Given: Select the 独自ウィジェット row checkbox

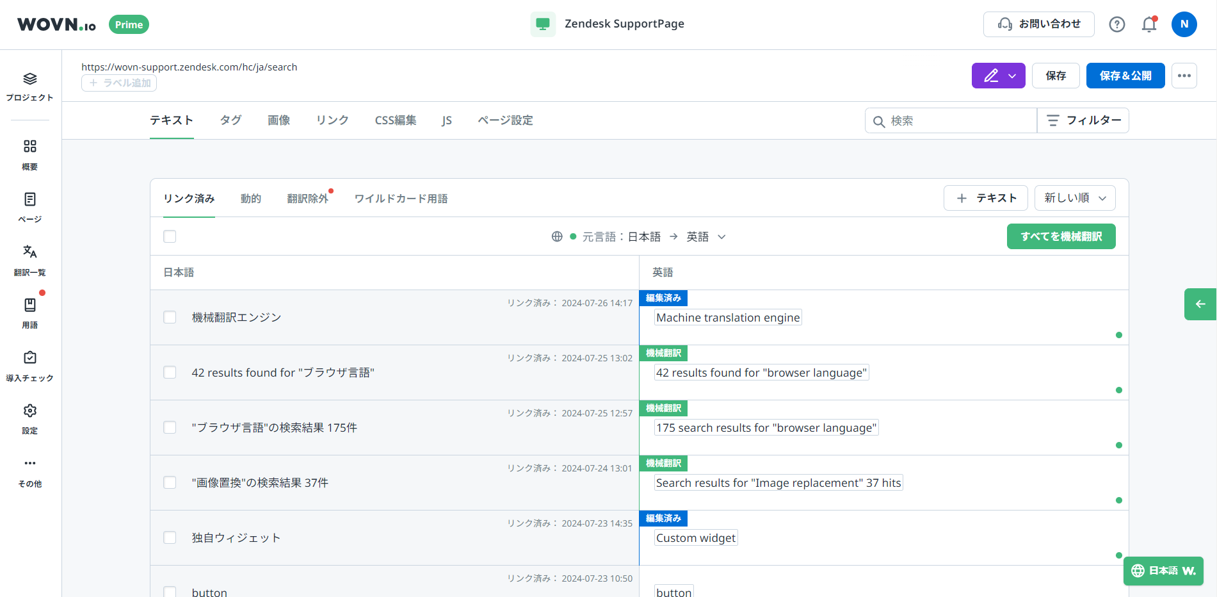Looking at the screenshot, I should pos(170,537).
